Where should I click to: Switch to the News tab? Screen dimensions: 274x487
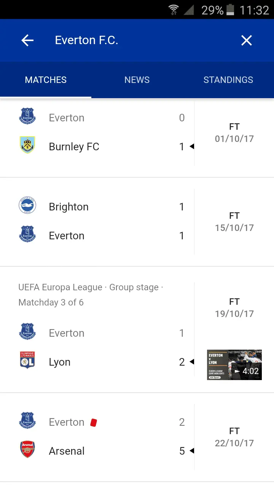tap(137, 80)
